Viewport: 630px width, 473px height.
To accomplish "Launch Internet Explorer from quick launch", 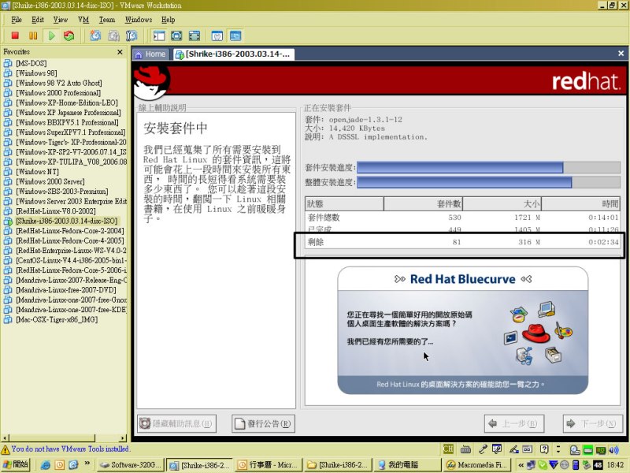I will 46,465.
